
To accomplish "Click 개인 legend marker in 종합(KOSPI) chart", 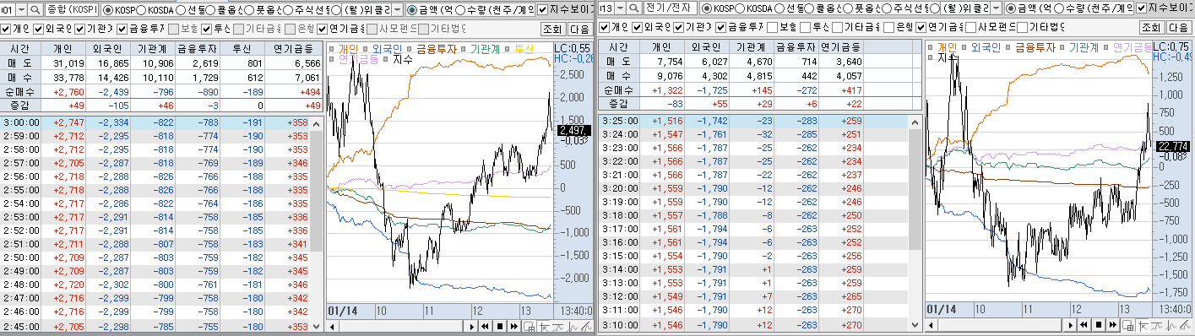I will click(333, 49).
